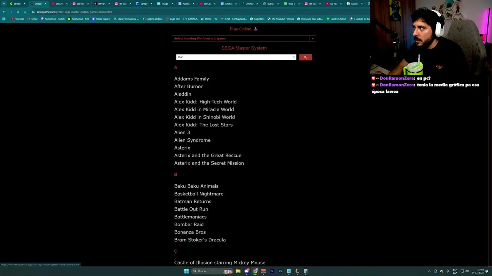492x276 pixels.
Task: Click the microphone icon in system tray
Action: pyautogui.click(x=447, y=271)
